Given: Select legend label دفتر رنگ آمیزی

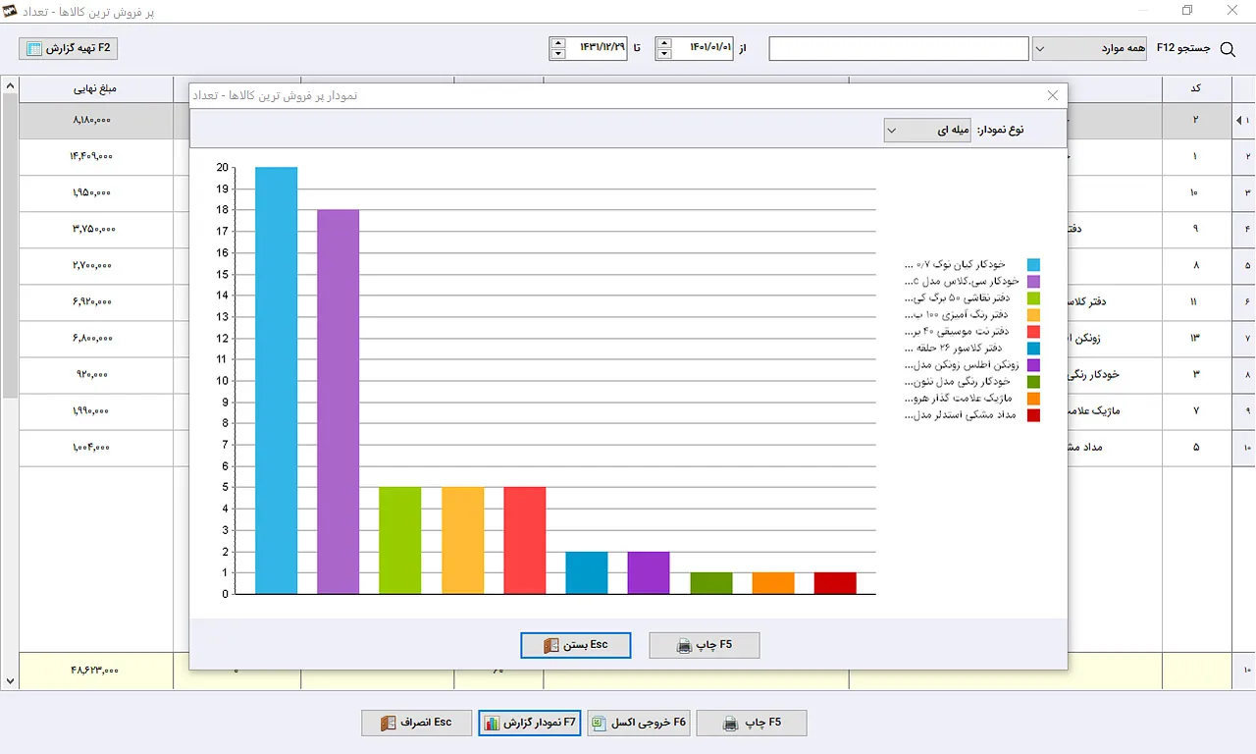Looking at the screenshot, I should pyautogui.click(x=959, y=315).
